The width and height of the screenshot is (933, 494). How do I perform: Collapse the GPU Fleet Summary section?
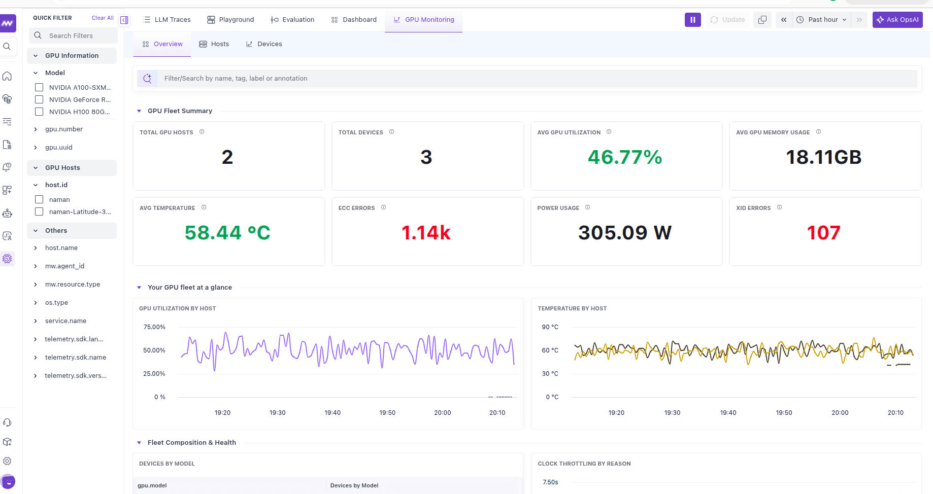139,111
